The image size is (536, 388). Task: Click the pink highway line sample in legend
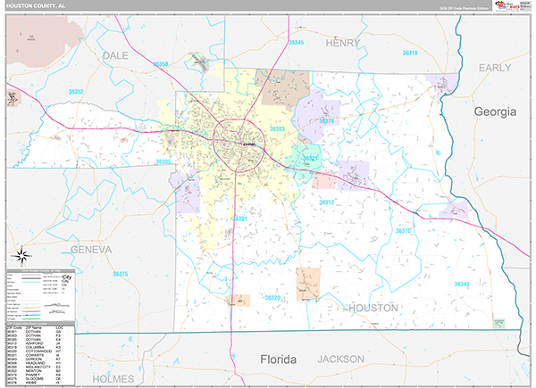[31, 311]
